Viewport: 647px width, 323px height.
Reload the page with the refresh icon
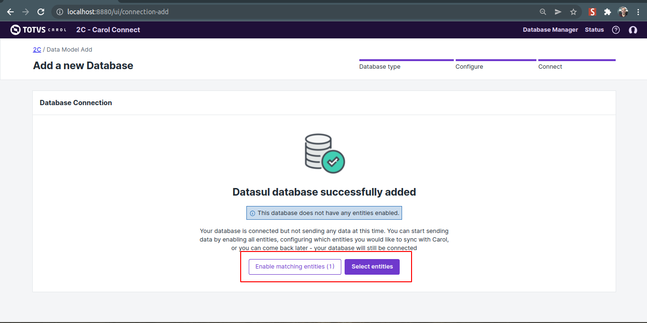[41, 12]
